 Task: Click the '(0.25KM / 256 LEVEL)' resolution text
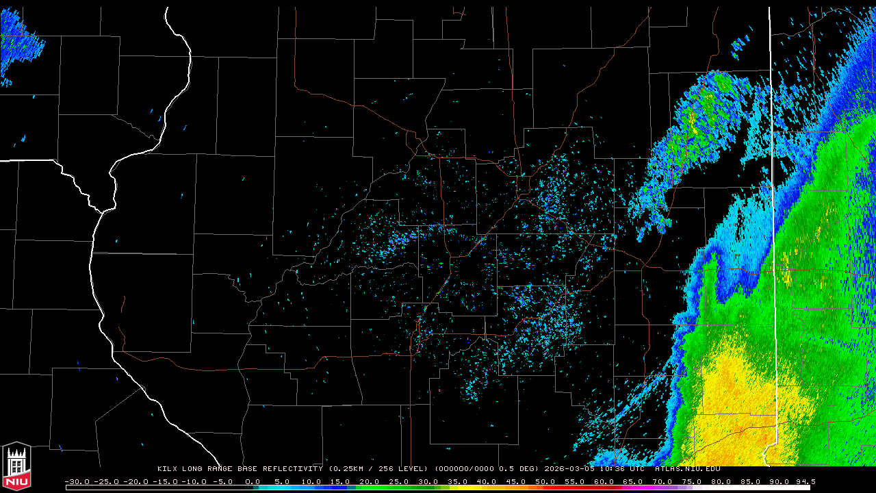click(x=378, y=469)
